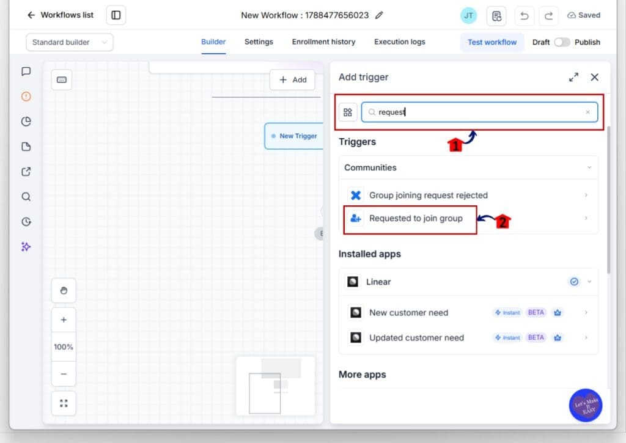Open the Execution logs tab
The height and width of the screenshot is (443, 626).
click(x=400, y=42)
